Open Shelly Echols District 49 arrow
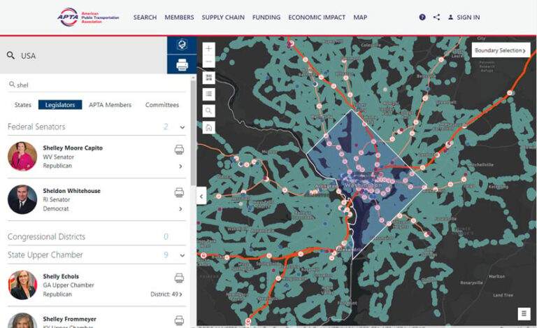Screen dimensions: 537x328 180,294
